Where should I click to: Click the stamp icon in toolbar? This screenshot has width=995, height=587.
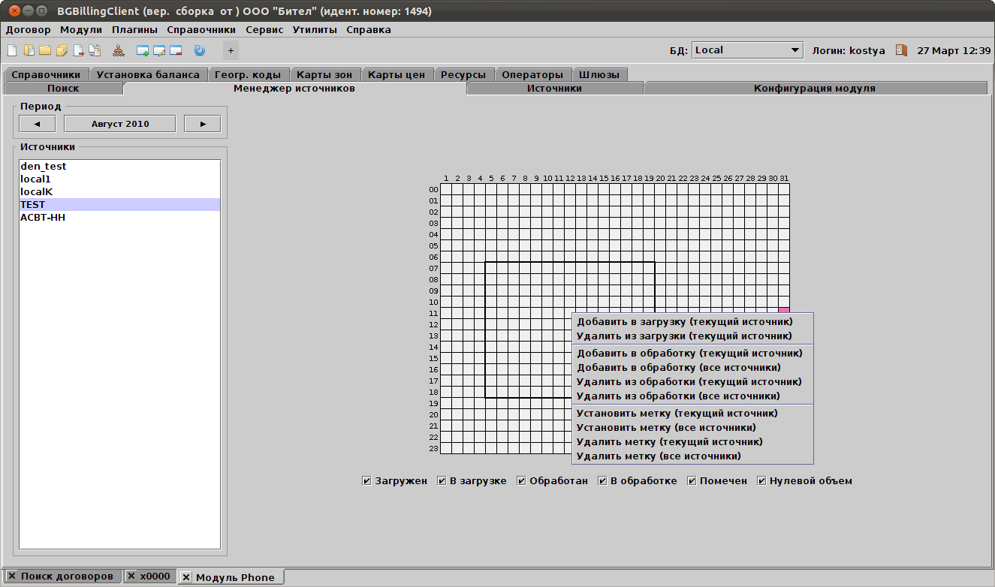[x=118, y=51]
